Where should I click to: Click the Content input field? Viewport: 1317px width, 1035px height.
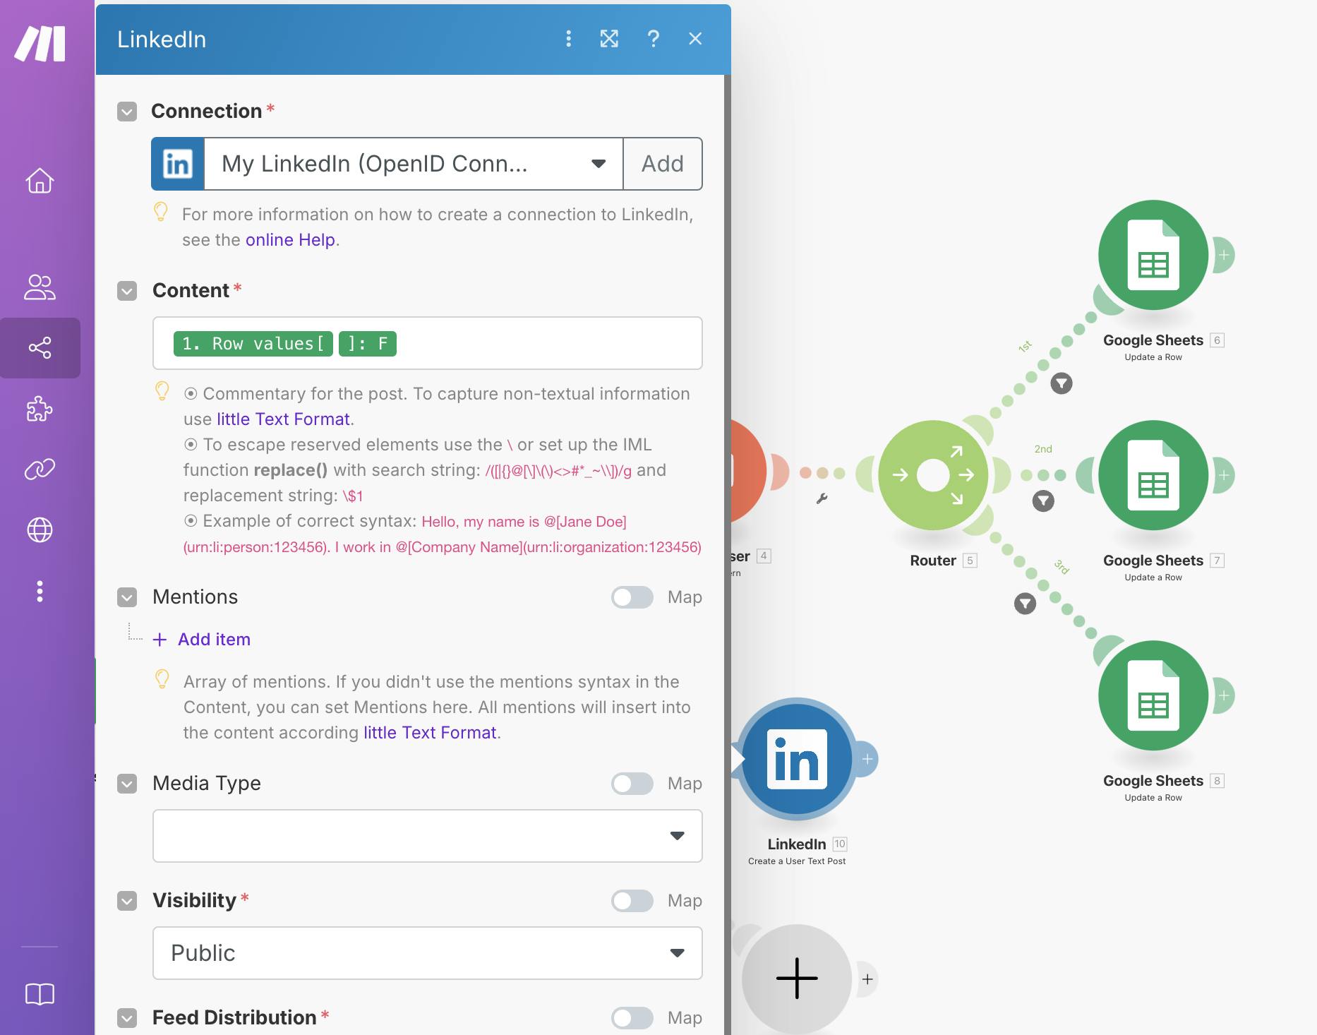point(428,343)
